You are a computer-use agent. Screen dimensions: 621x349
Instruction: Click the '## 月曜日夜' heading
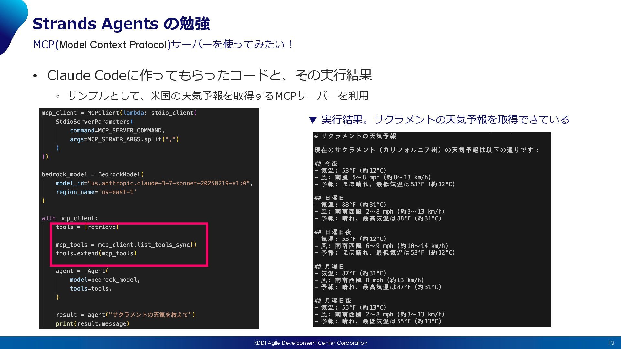coord(333,301)
